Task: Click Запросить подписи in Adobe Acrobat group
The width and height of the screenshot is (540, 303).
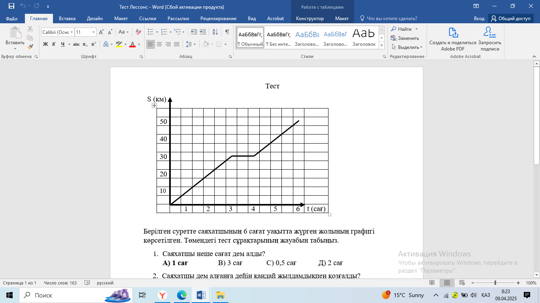Action: (490, 39)
